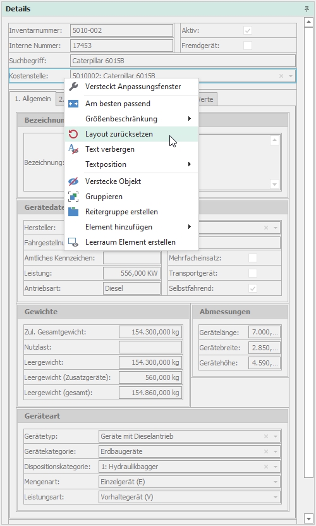
Task: Click the panel scrollbar down arrow
Action: (308, 518)
